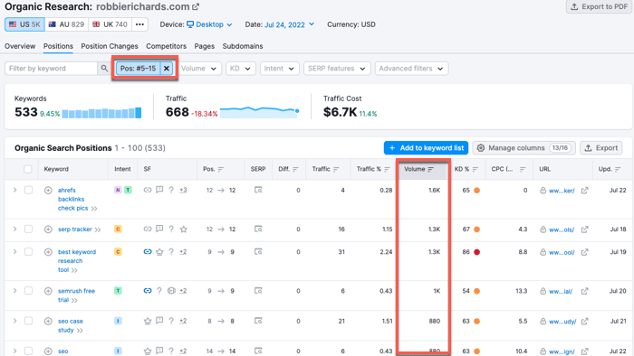This screenshot has width=634, height=356.
Task: View SERP snapshot for ahrefs backlinks row
Action: pos(258,190)
